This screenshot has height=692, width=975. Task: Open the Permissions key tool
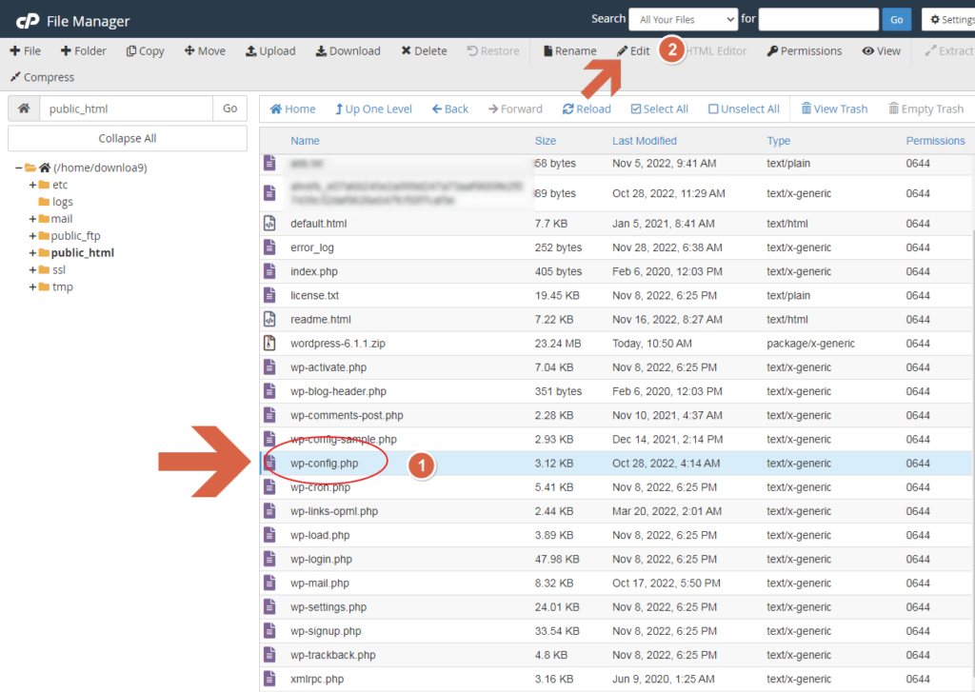coord(805,51)
